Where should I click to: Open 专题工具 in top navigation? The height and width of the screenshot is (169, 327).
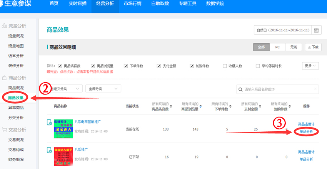click(x=187, y=4)
